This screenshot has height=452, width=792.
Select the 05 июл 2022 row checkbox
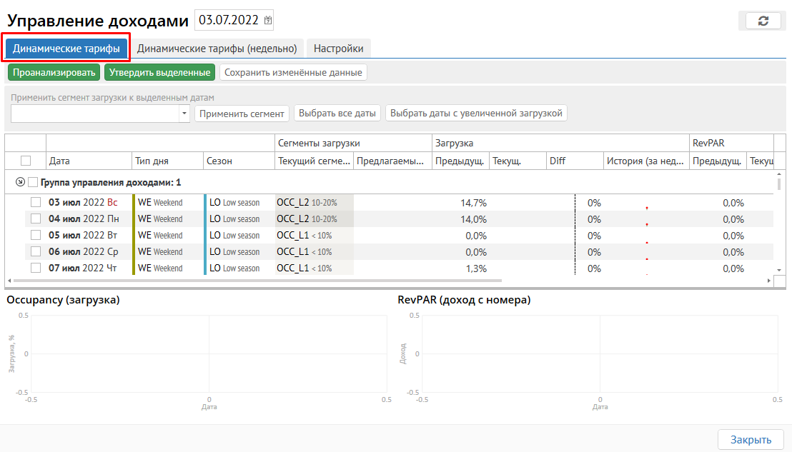tap(36, 236)
